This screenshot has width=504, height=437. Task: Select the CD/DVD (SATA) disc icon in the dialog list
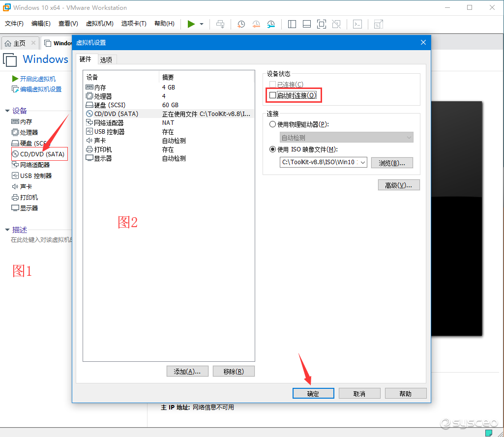89,114
